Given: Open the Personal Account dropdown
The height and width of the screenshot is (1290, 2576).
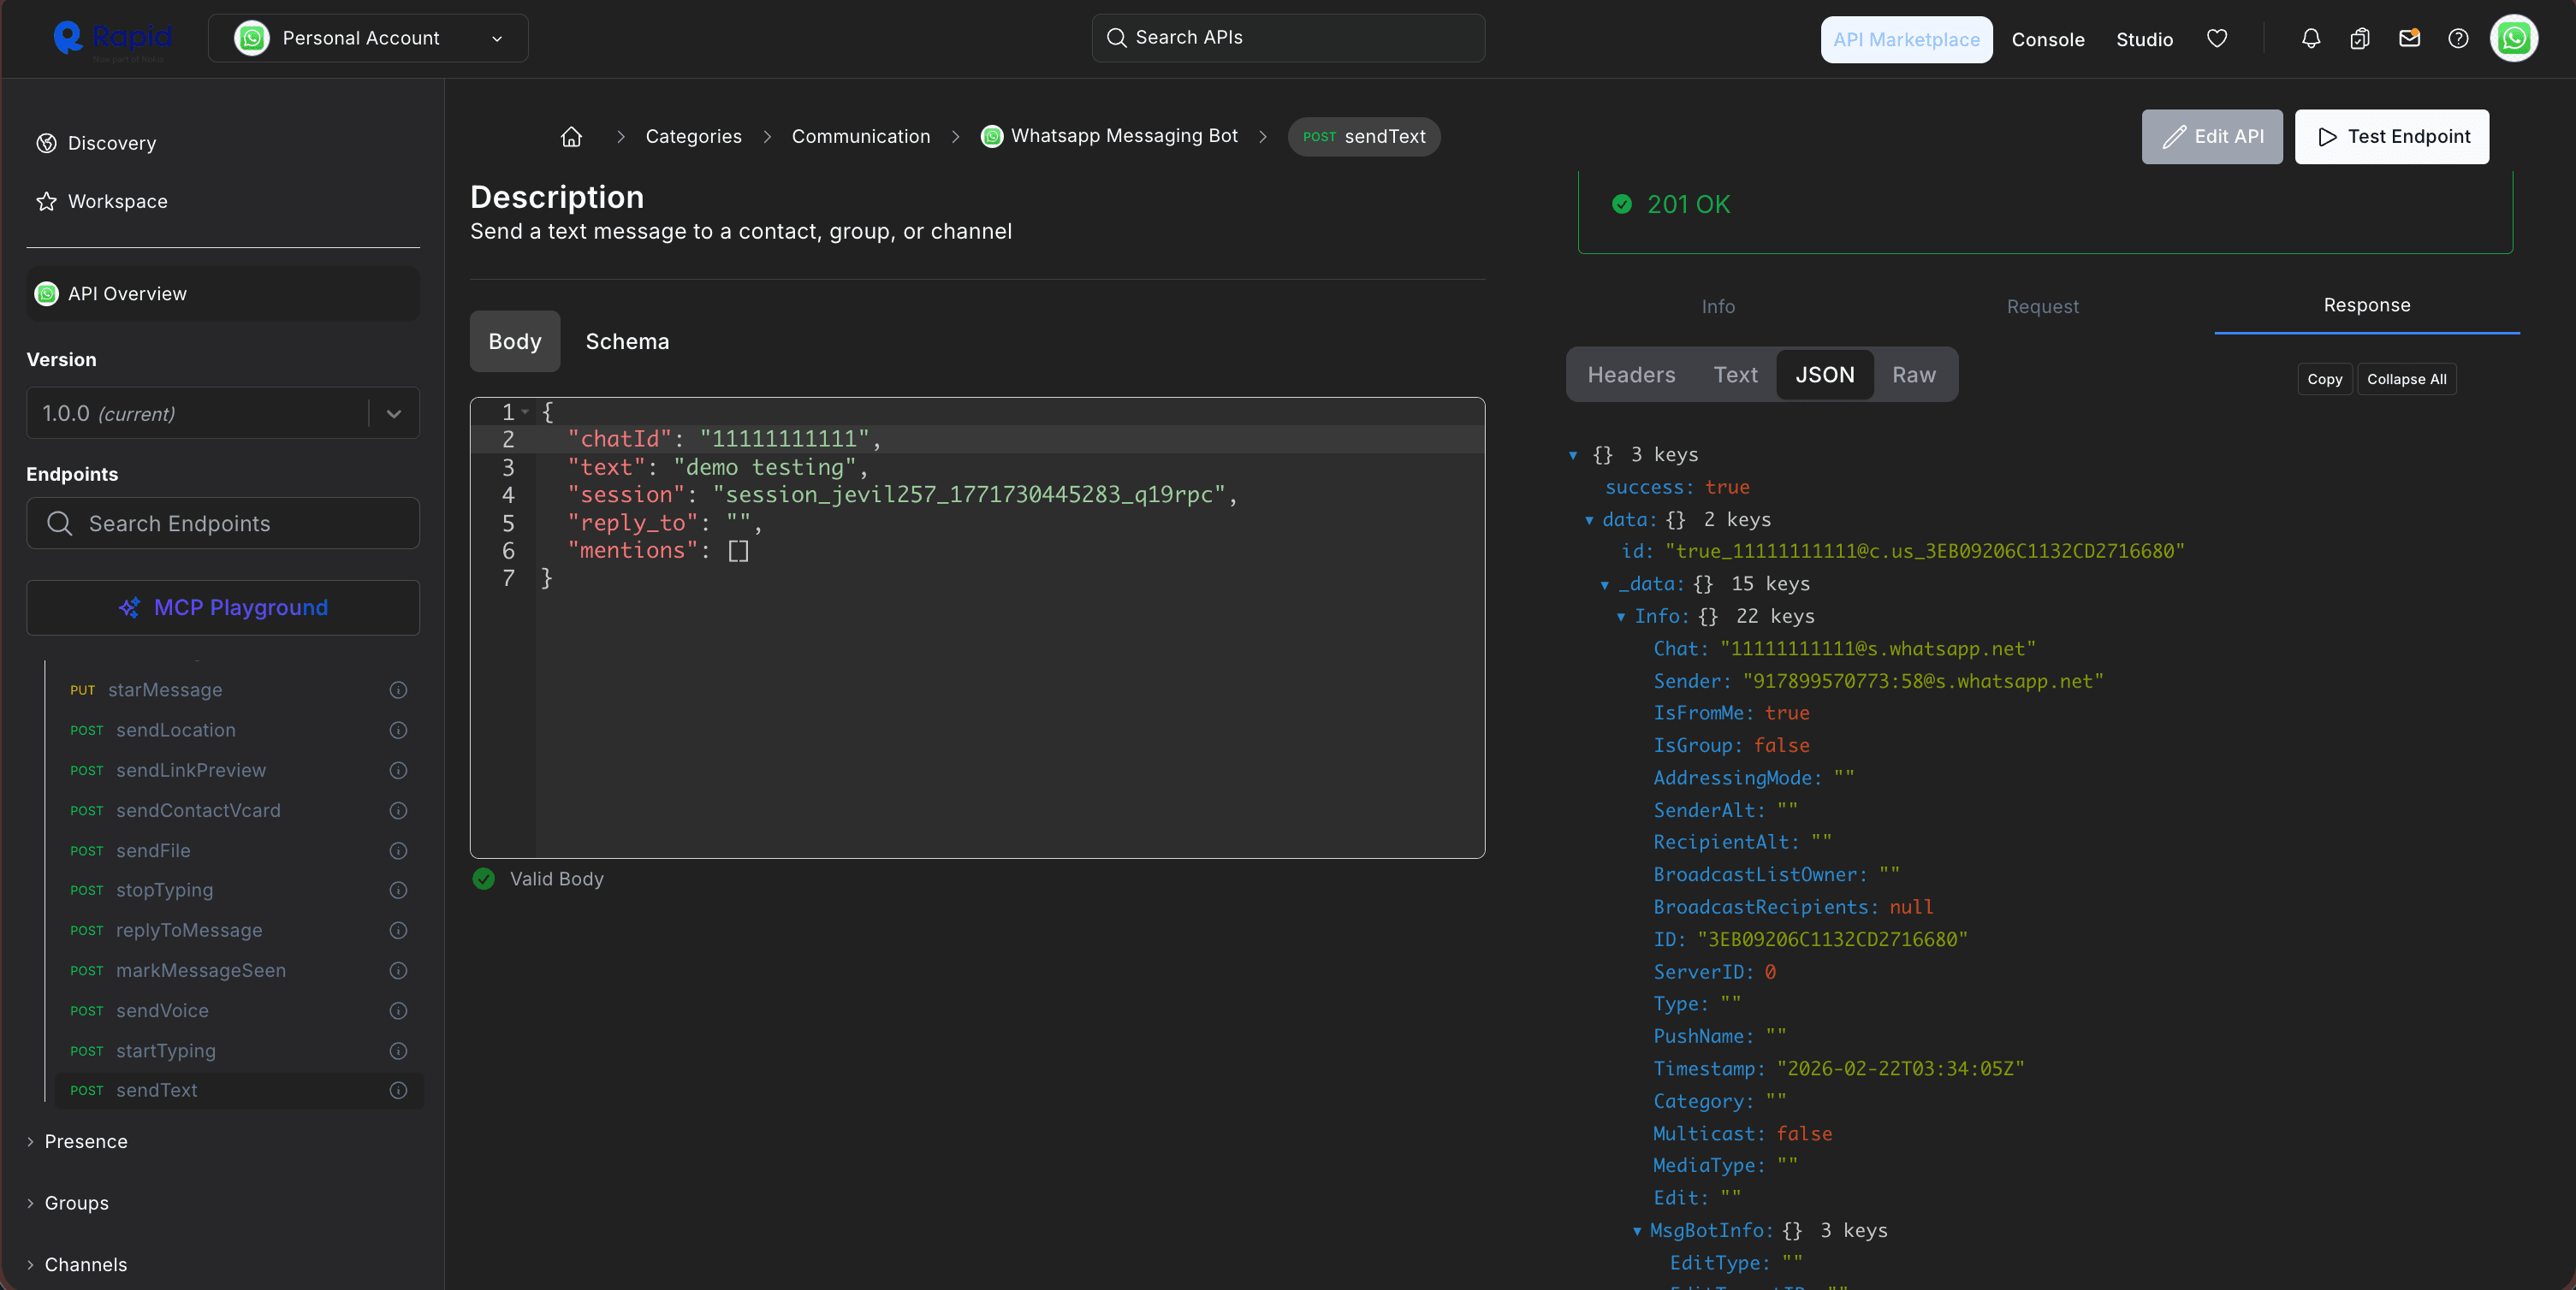Looking at the screenshot, I should click(368, 38).
